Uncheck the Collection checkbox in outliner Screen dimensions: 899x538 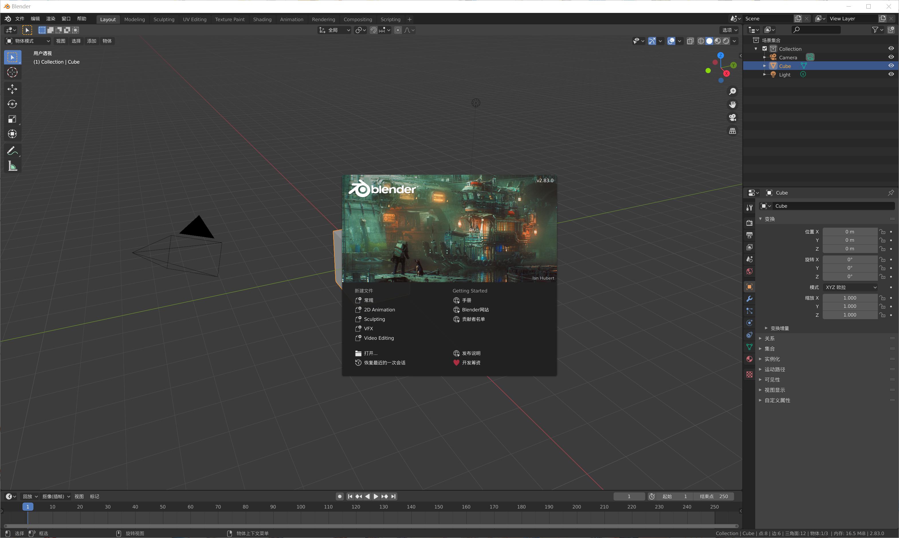click(765, 49)
